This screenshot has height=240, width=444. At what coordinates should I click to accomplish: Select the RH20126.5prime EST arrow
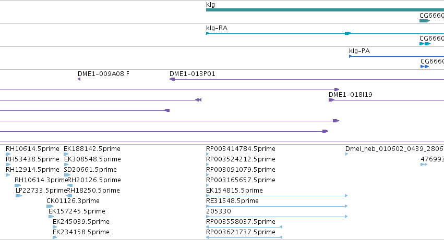70,185
